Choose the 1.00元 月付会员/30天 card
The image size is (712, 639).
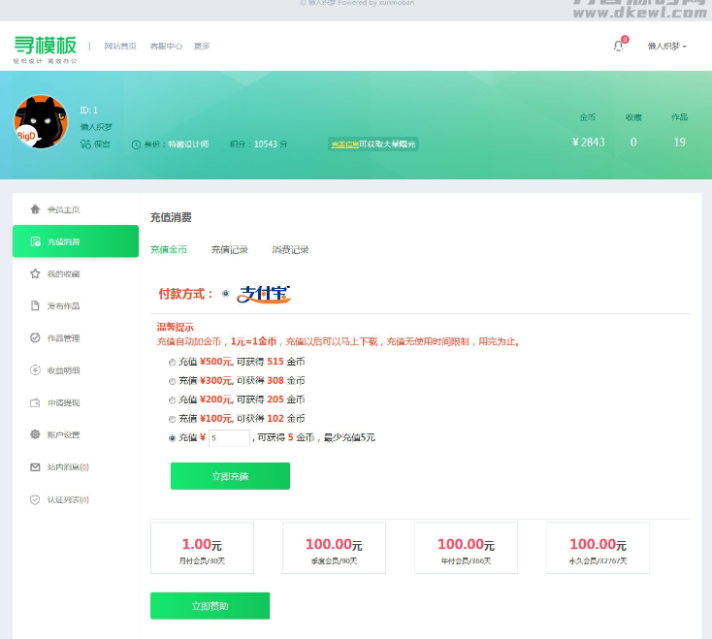tap(202, 548)
